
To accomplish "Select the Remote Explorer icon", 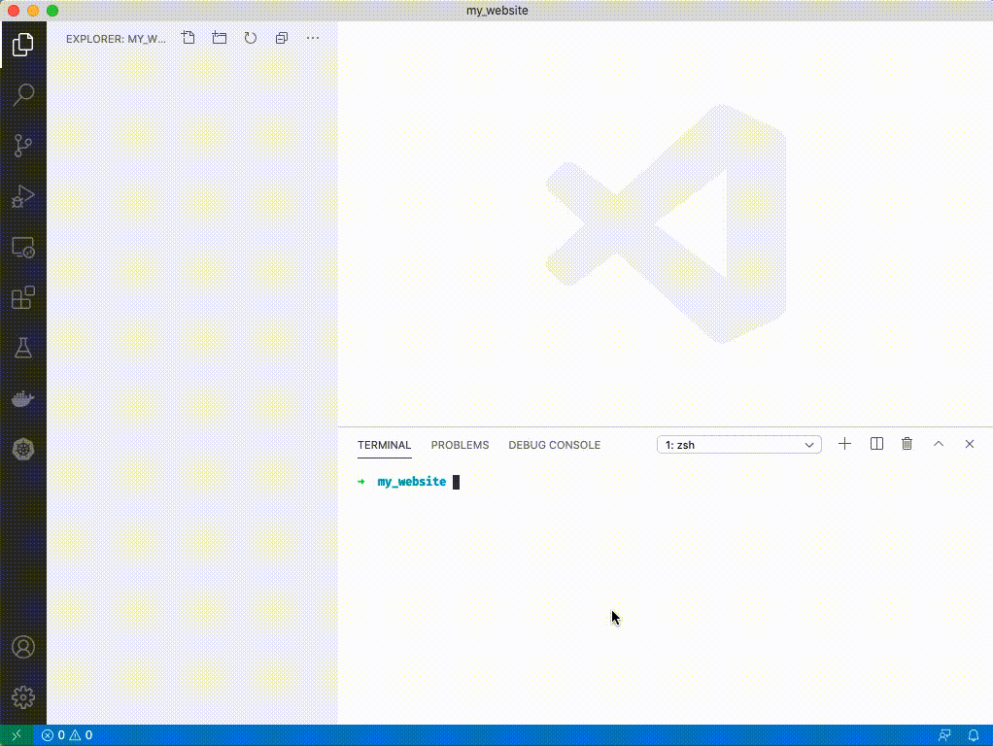I will pyautogui.click(x=22, y=248).
